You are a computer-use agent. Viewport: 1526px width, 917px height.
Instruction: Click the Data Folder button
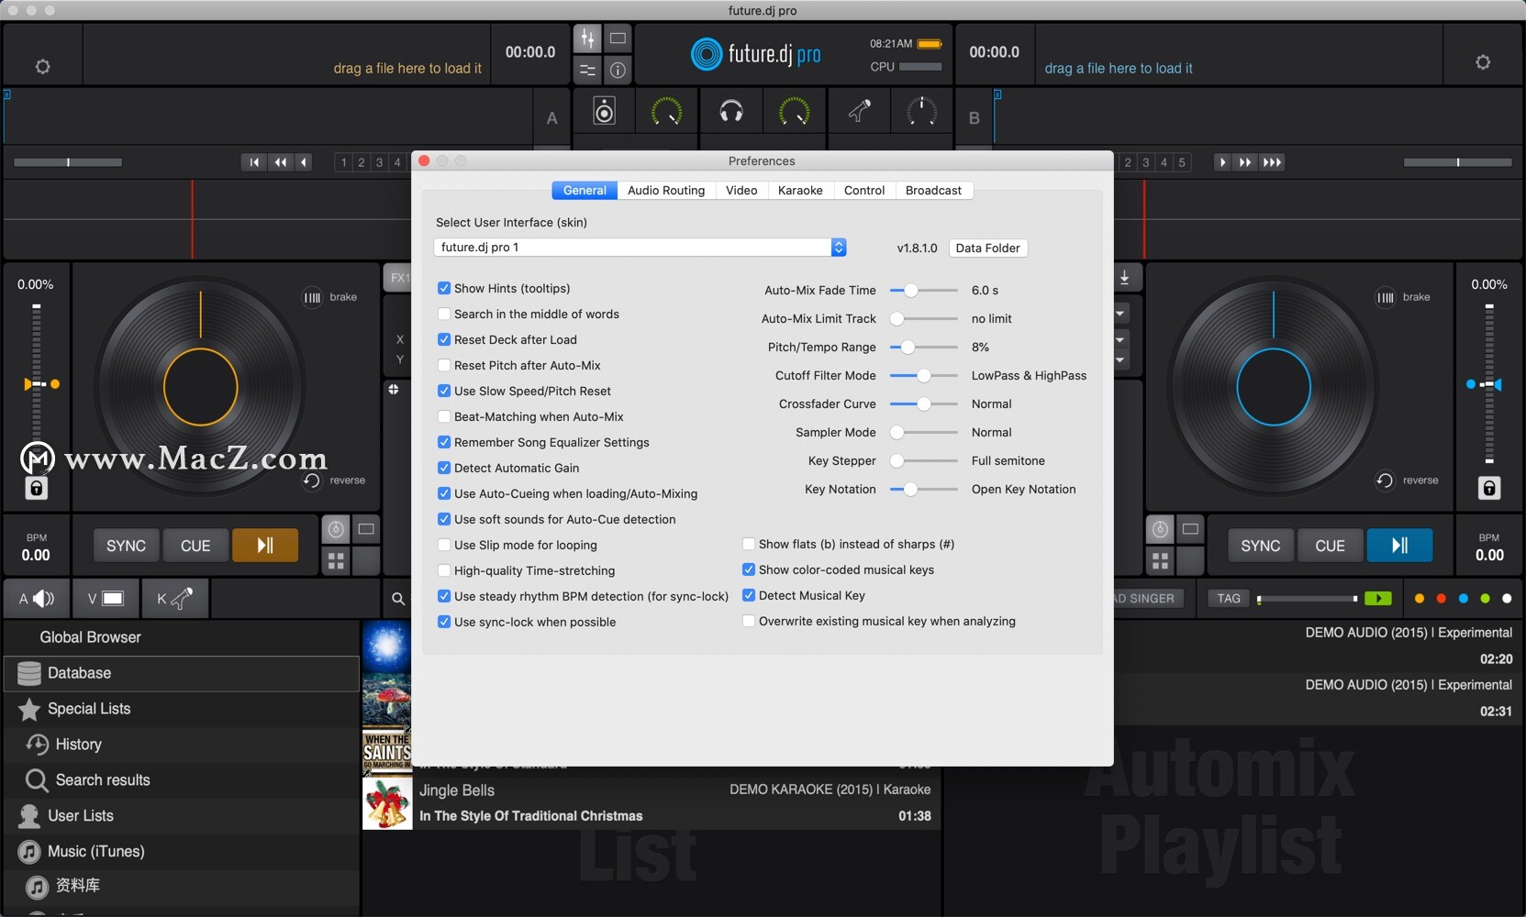point(986,248)
